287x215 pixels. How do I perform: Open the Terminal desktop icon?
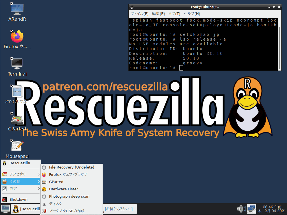pyautogui.click(x=17, y=67)
